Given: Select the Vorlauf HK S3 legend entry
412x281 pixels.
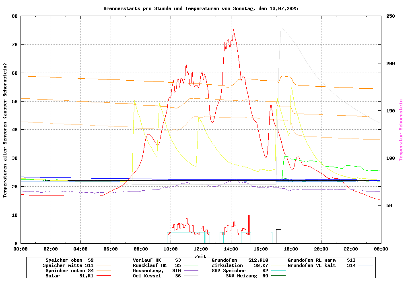Looking at the screenshot, I should click(157, 260).
